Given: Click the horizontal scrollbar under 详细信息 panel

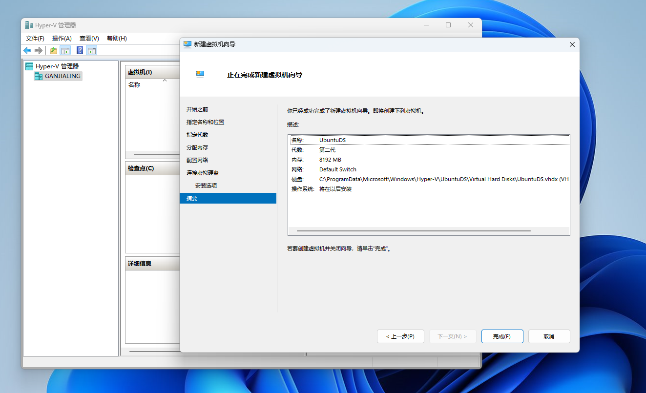Looking at the screenshot, I should pyautogui.click(x=155, y=351).
